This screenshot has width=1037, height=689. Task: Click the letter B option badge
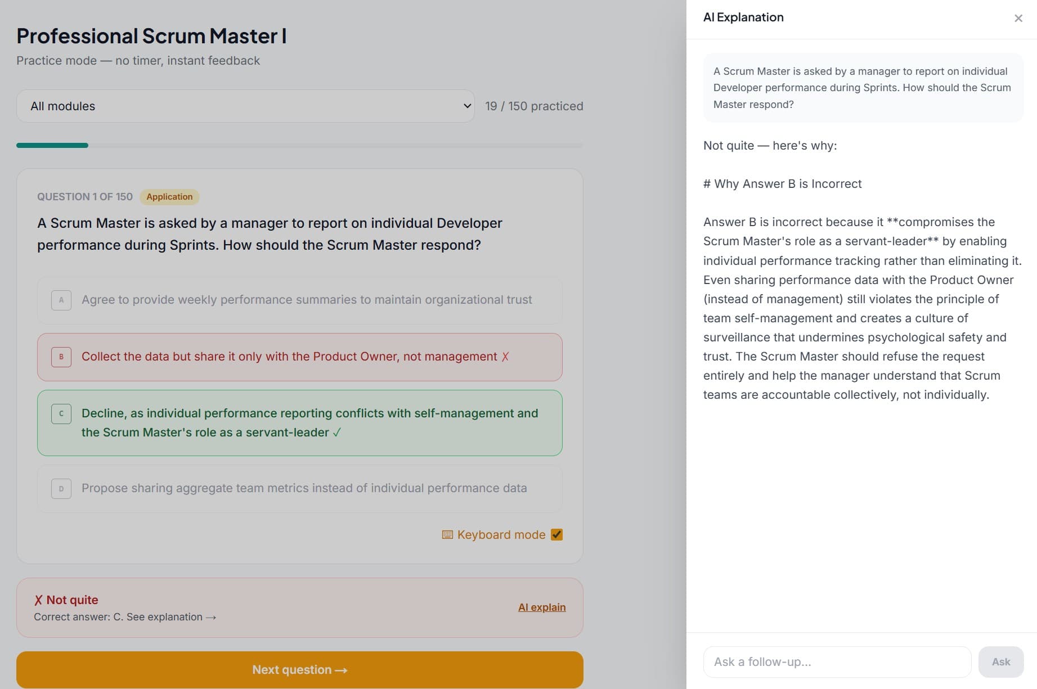[61, 357]
